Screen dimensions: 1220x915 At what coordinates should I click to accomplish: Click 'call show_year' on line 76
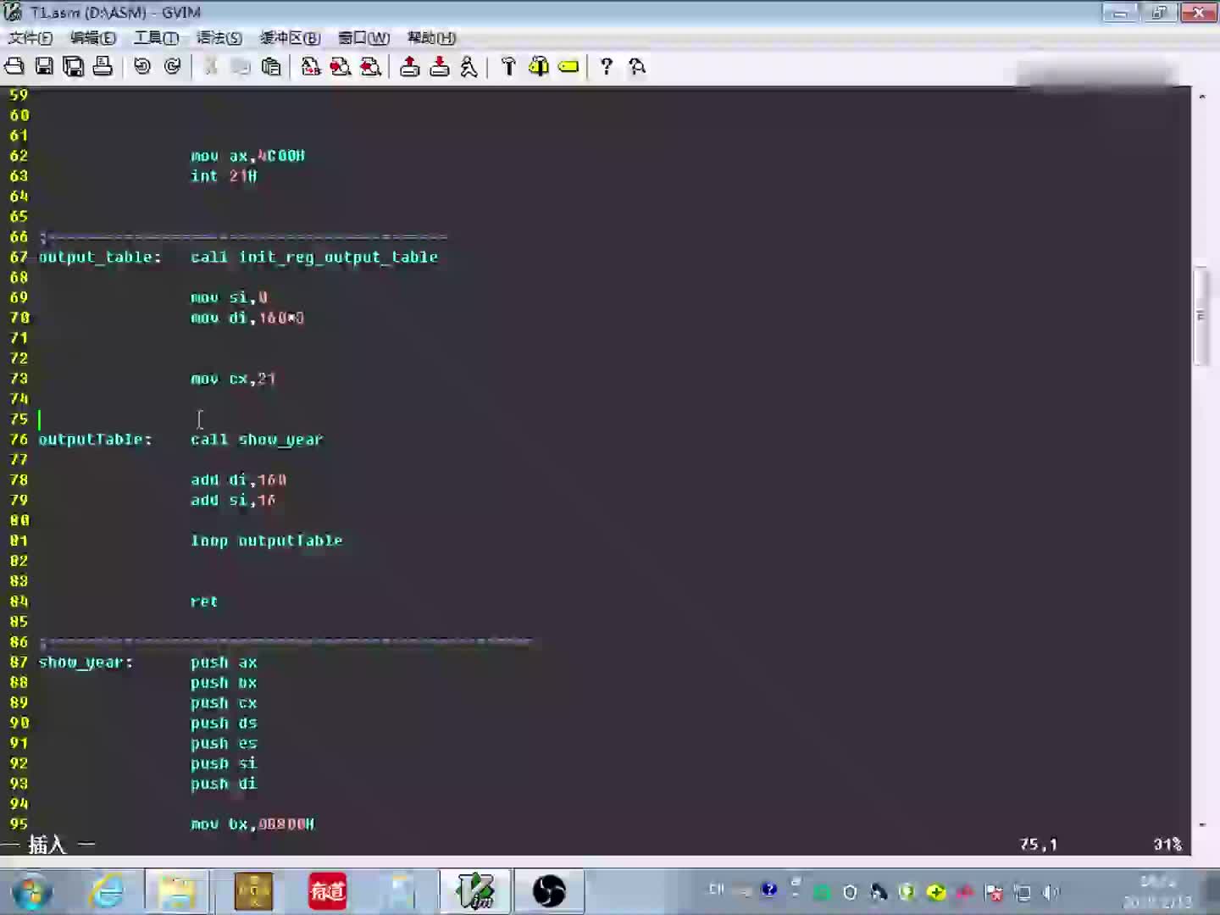tap(257, 439)
